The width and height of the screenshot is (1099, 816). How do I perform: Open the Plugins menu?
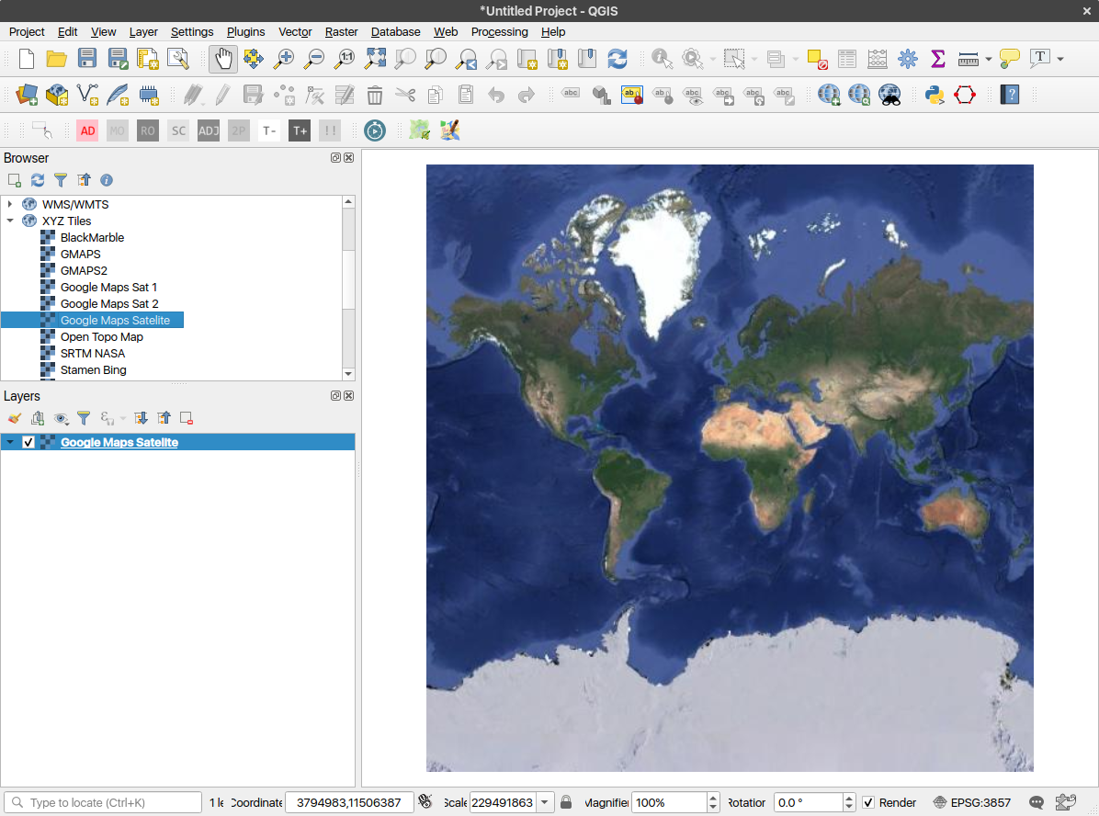click(245, 31)
